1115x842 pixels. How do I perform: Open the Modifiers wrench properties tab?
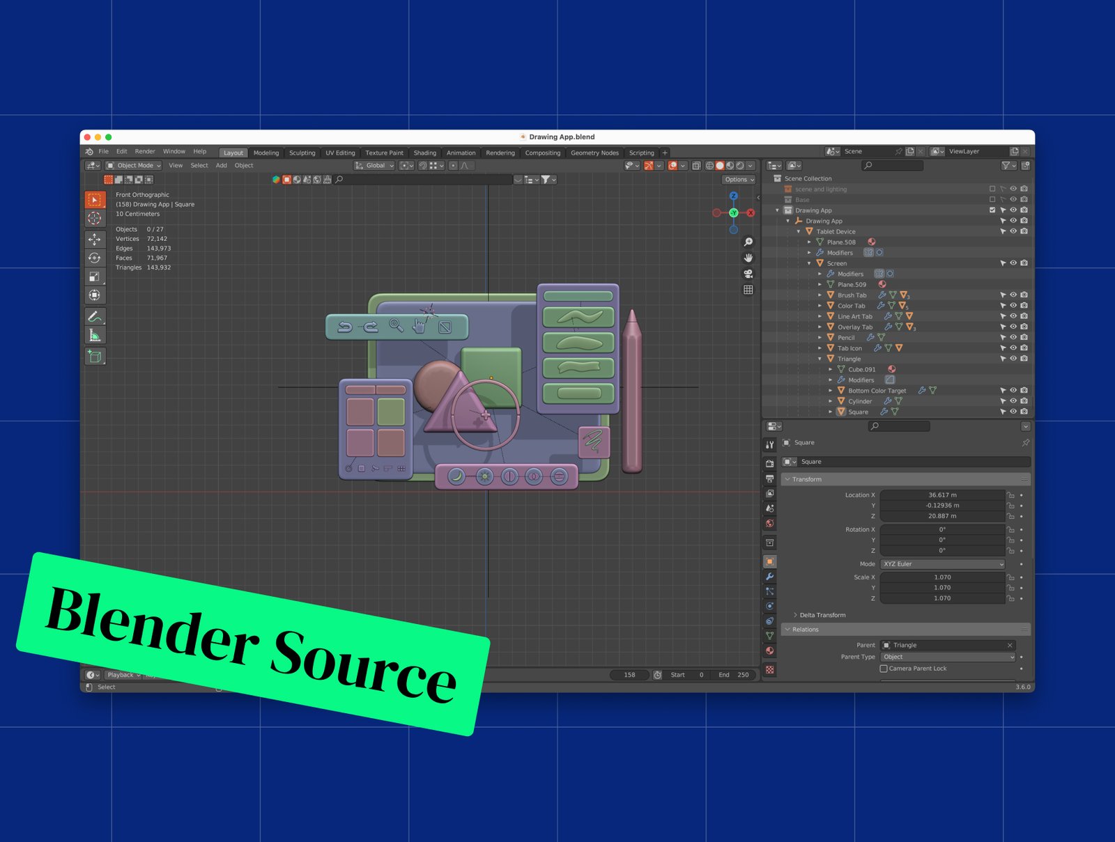tap(769, 577)
